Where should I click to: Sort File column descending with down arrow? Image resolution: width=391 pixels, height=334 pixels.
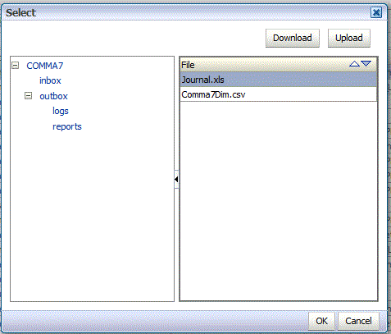366,64
